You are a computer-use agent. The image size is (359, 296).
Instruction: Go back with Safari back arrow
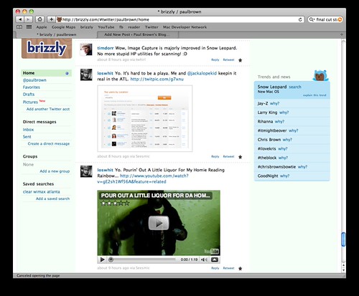coord(20,19)
